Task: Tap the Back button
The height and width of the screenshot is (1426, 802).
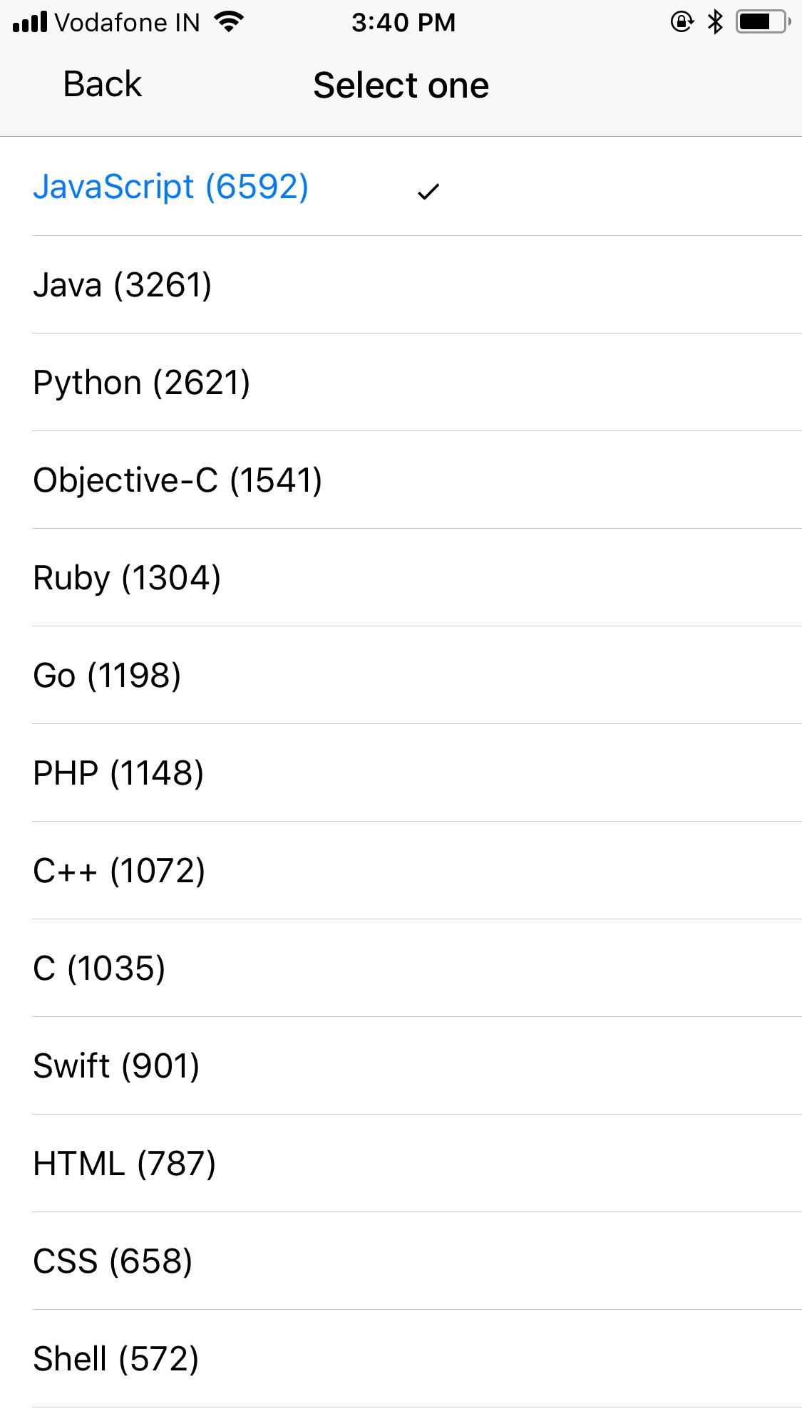Action: 102,85
